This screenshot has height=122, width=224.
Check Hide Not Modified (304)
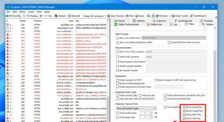pyautogui.click(x=165, y=99)
